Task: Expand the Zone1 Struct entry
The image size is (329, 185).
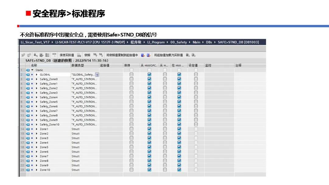Action: point(37,129)
